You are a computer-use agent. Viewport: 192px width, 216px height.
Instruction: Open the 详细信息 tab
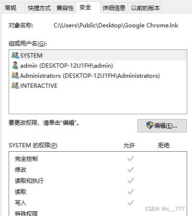coord(114,8)
